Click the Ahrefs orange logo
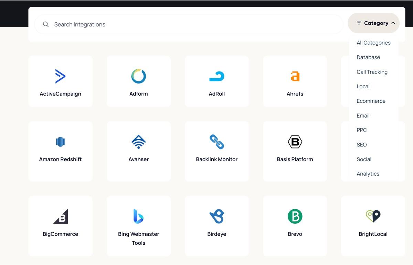Image resolution: width=413 pixels, height=265 pixels. pyautogui.click(x=295, y=76)
